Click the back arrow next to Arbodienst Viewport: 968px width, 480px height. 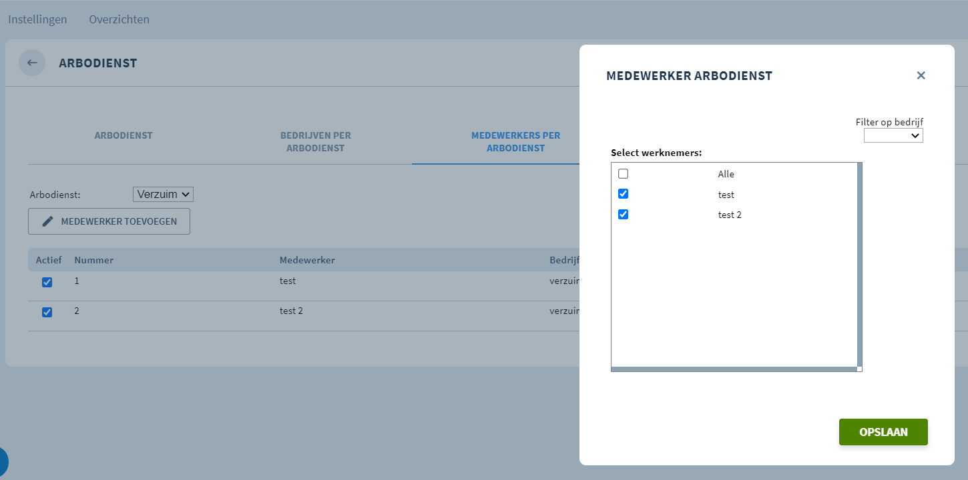(x=32, y=63)
